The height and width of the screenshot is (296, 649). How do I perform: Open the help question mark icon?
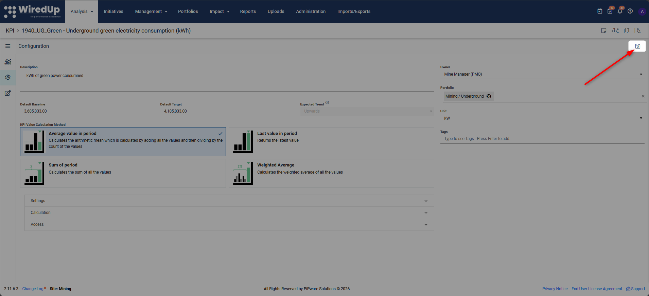pos(630,11)
